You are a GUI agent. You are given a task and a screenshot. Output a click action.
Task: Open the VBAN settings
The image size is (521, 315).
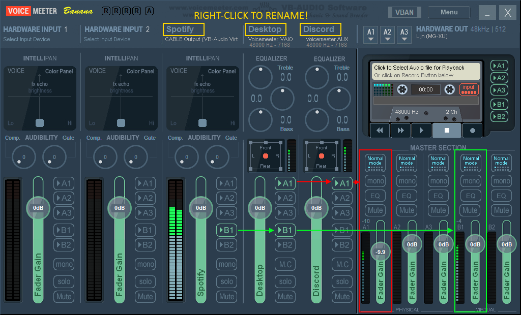tap(404, 12)
